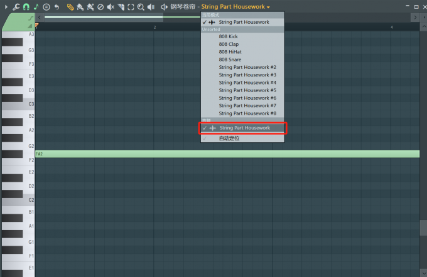This screenshot has width=427, height=277.
Task: Open the piano roll options menu arrow
Action: (x=6, y=7)
